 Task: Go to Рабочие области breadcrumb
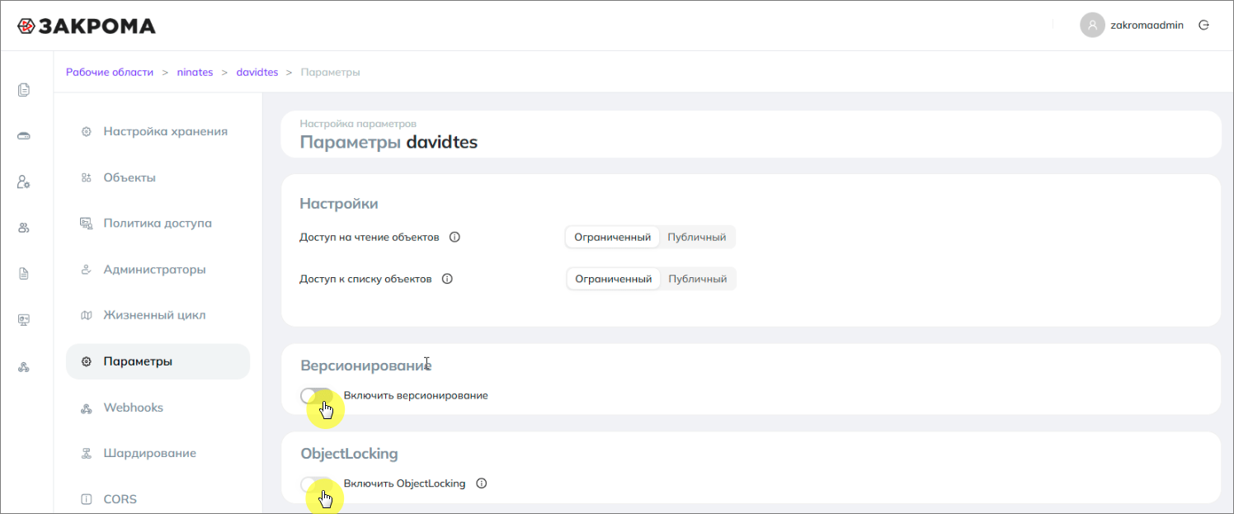[x=110, y=72]
